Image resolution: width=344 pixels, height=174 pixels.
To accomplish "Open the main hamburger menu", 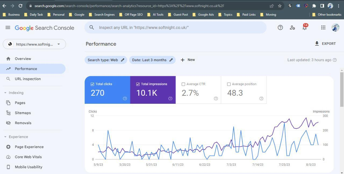I will click(8, 28).
